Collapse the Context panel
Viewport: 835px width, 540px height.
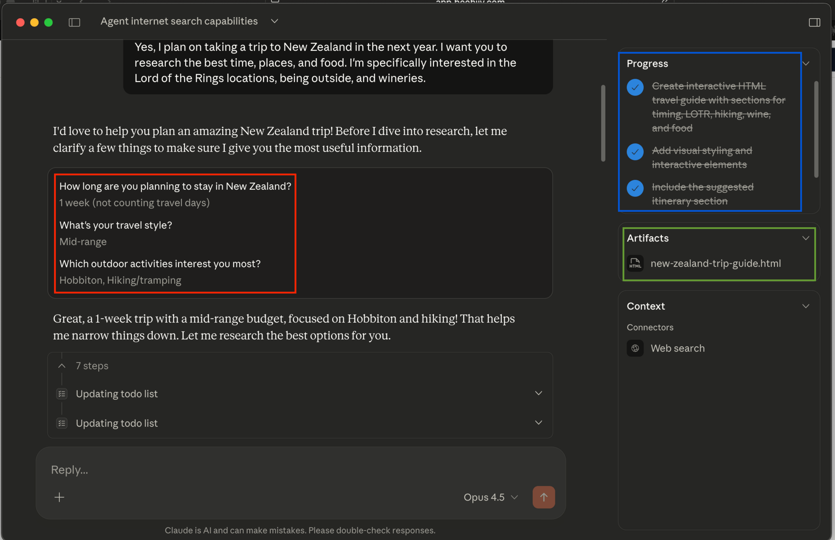(805, 306)
